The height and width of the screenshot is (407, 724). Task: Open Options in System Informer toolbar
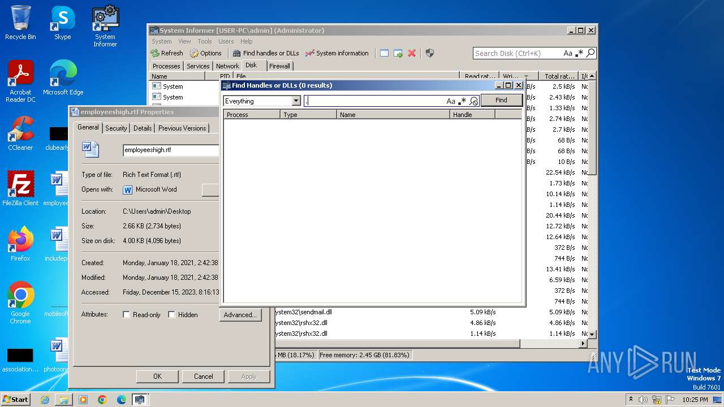[205, 53]
